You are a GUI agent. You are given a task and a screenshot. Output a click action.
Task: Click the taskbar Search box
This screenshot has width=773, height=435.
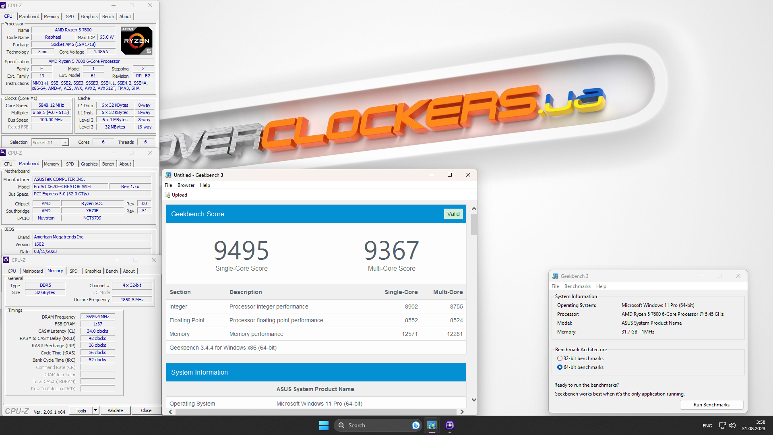coord(378,425)
